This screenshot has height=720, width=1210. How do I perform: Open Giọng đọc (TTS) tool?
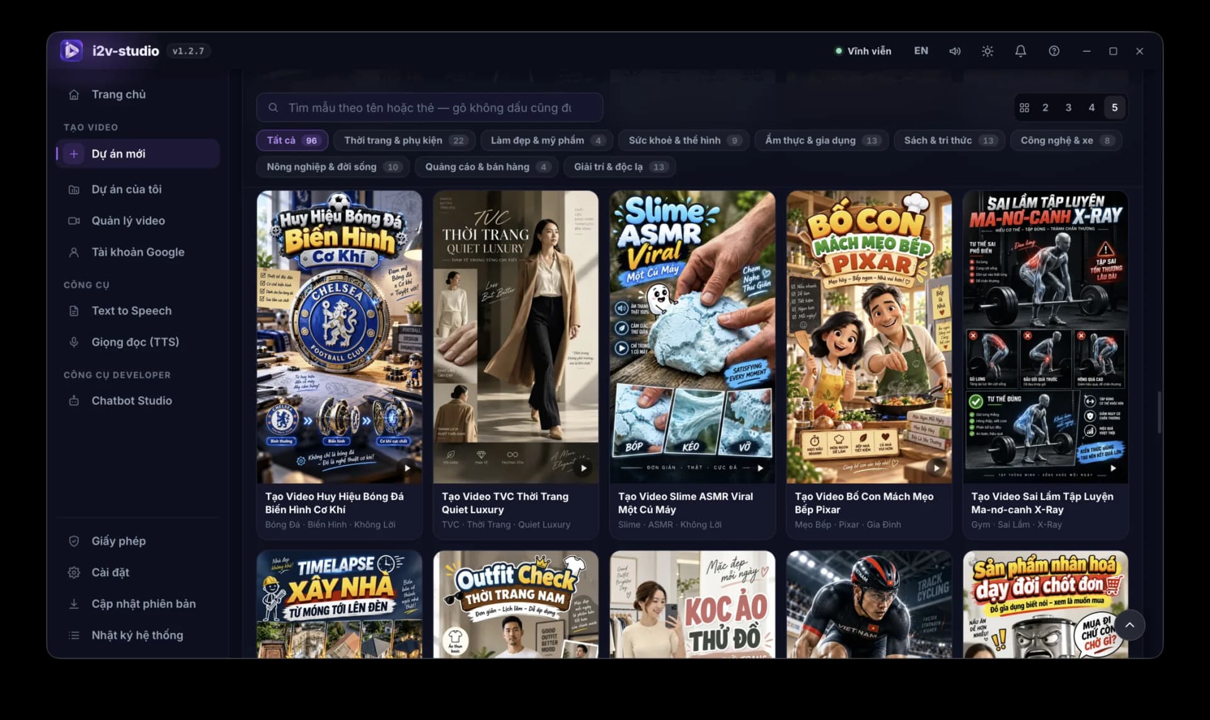point(137,342)
